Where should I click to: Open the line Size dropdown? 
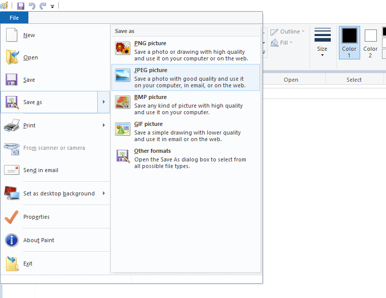(322, 42)
